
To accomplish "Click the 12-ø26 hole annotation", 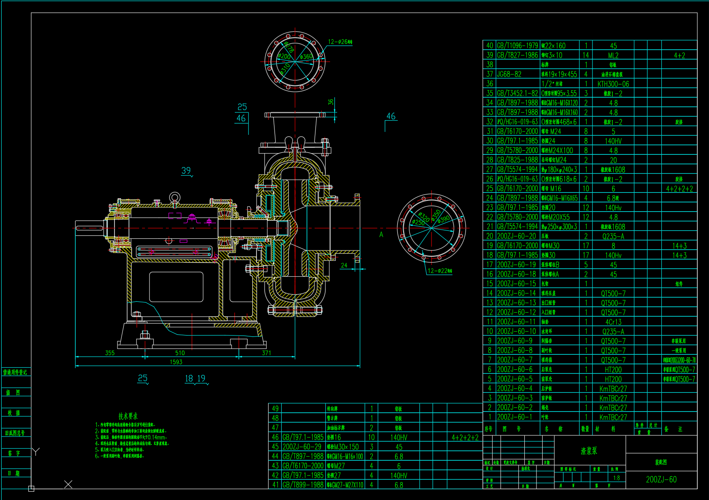I will (x=340, y=42).
